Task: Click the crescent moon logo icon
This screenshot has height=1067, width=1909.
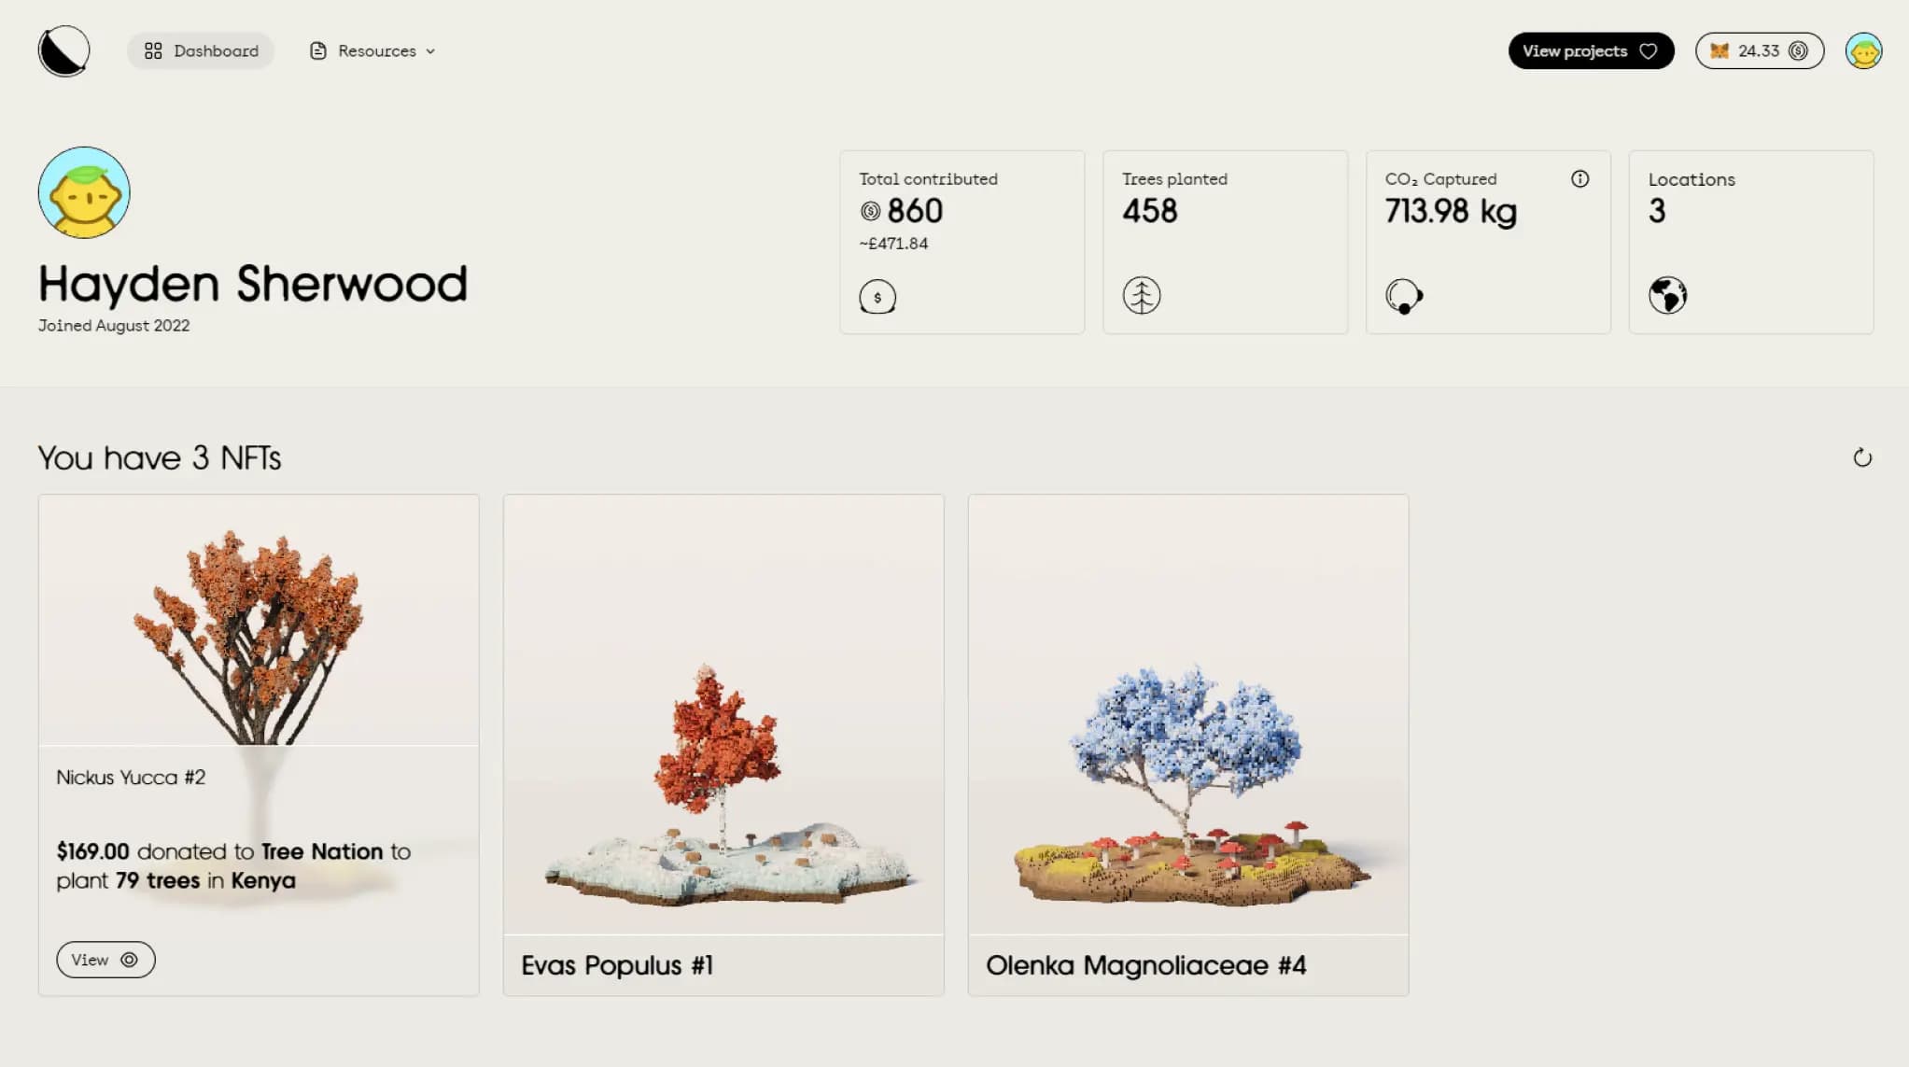Action: tap(63, 50)
